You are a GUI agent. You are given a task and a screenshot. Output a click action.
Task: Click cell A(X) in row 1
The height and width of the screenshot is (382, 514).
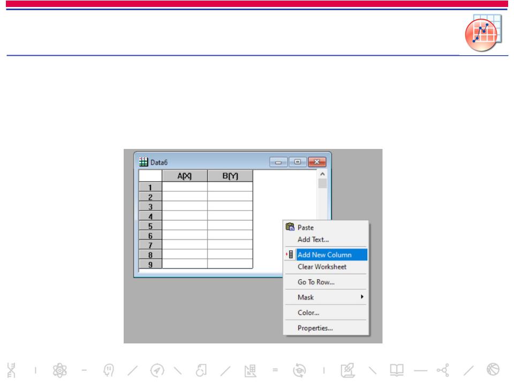[185, 187]
